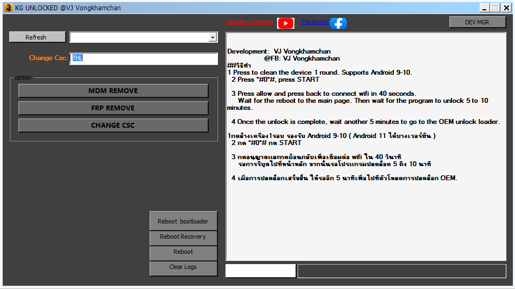Choose Reboot Recovery

click(183, 237)
